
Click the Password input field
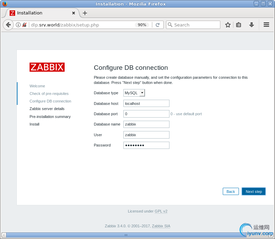[x=146, y=145]
